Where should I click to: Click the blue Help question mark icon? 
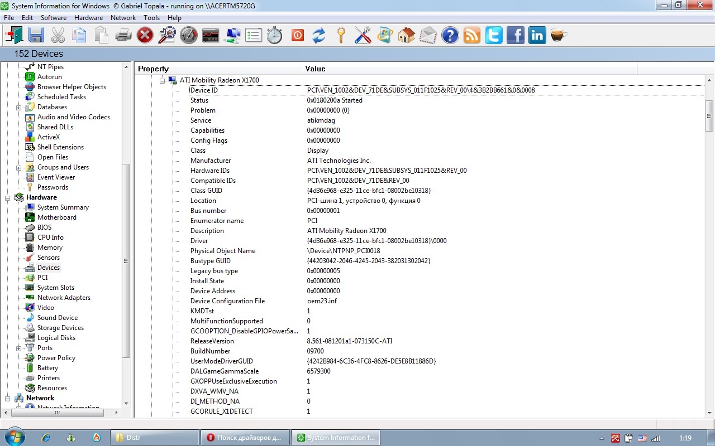click(x=450, y=36)
